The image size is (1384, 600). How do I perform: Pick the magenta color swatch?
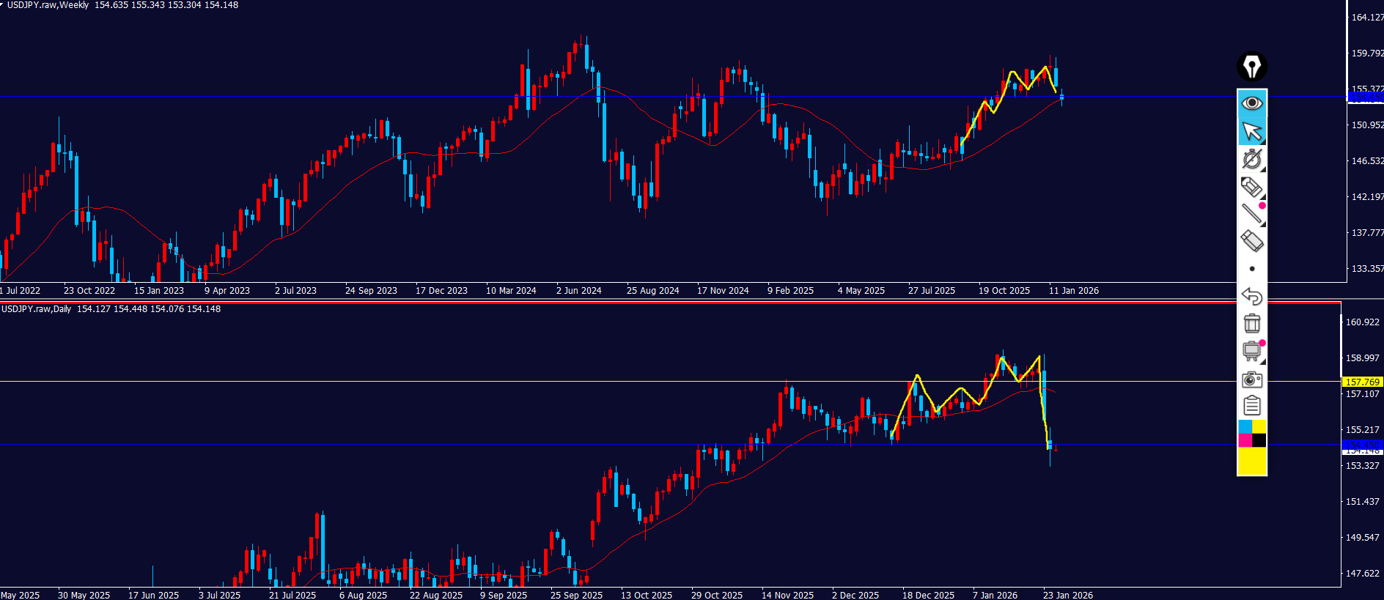[x=1245, y=440]
